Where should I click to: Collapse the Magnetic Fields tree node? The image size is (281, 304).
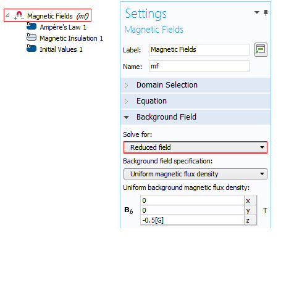click(7, 15)
